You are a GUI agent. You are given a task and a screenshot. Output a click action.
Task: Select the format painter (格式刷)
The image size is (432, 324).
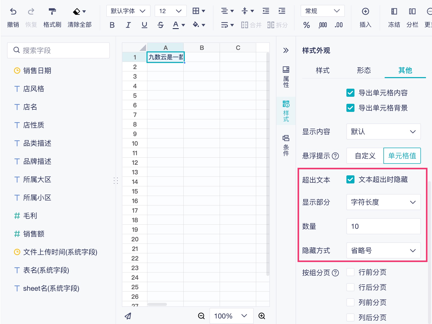tap(52, 11)
